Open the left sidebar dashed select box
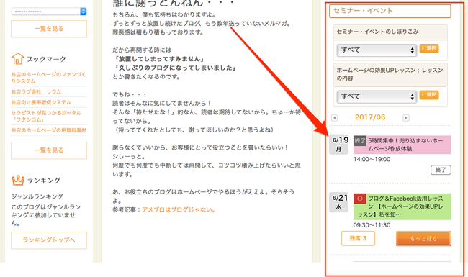Screen dimensions: 468x277 click(x=49, y=12)
